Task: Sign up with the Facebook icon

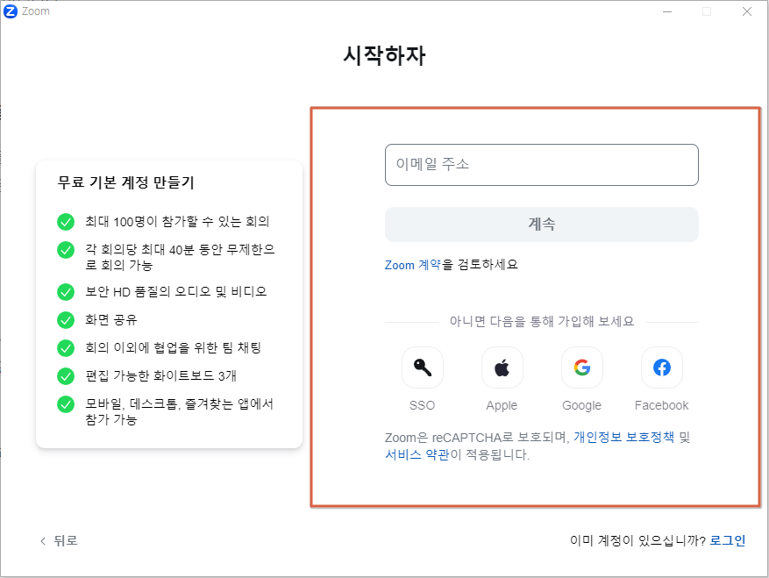Action: pyautogui.click(x=662, y=367)
